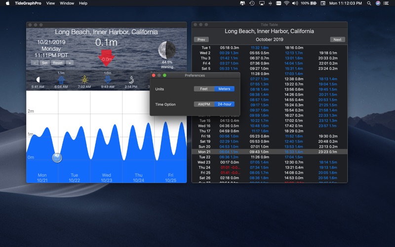This screenshot has height=247, width=395.
Task: Click the waning moon phase image
Action: (x=167, y=50)
